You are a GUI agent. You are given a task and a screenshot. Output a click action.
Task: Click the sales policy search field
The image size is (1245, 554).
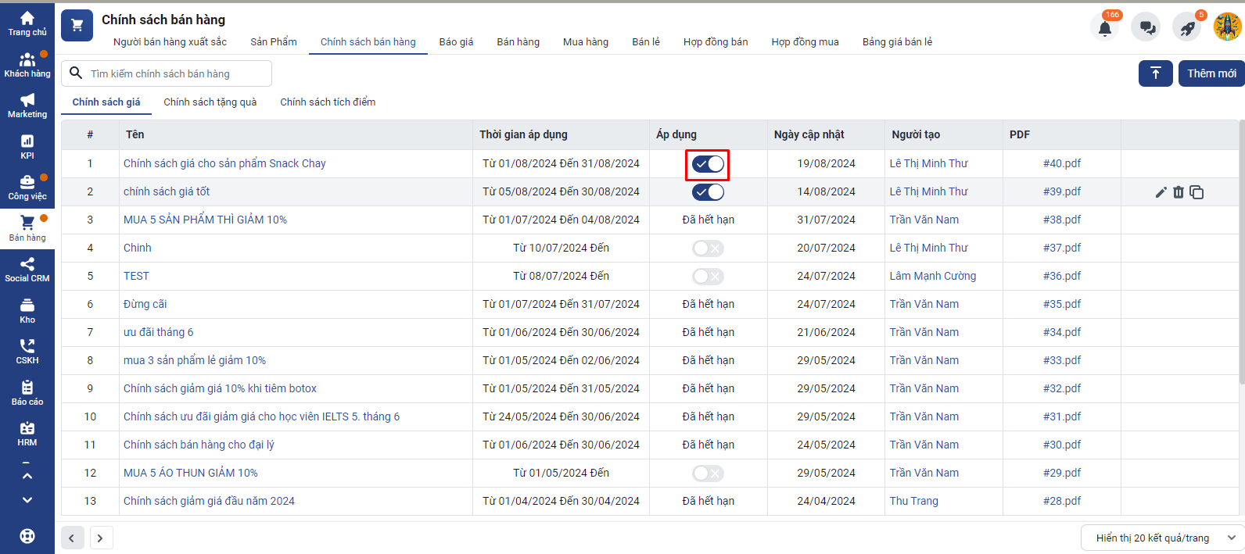coord(176,73)
